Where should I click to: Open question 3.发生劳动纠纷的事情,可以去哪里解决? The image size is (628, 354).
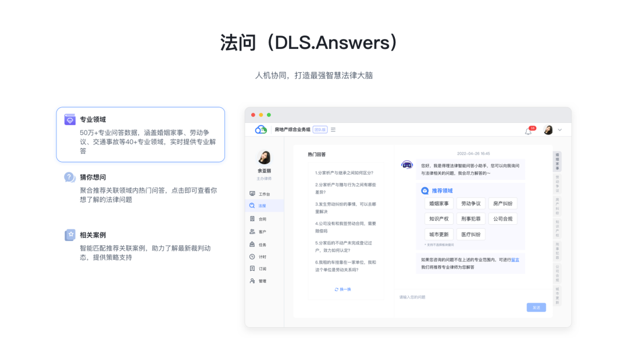345,208
